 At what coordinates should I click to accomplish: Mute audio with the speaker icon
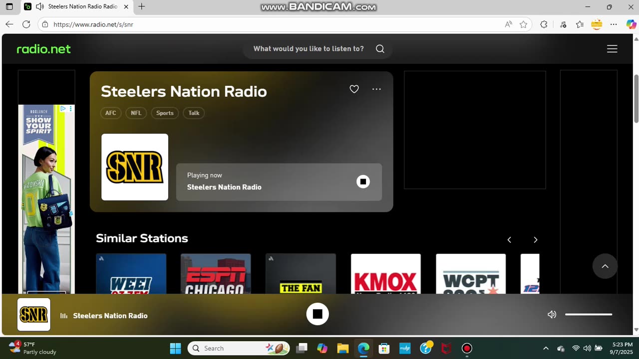(552, 315)
